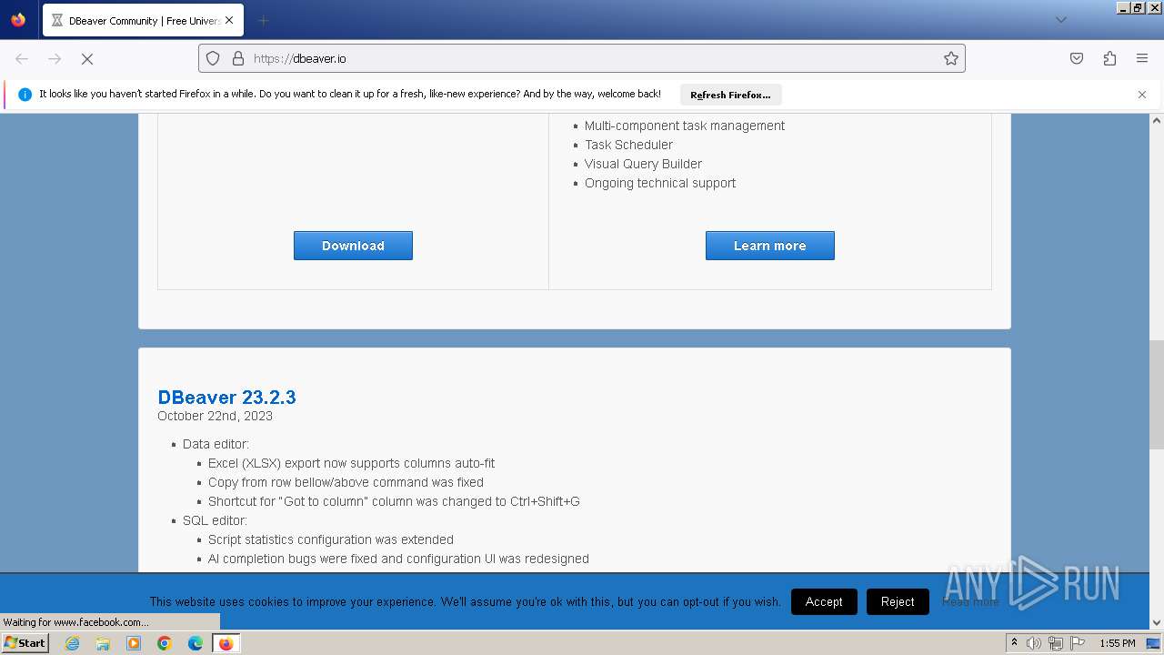This screenshot has height=655, width=1164.
Task: Show hidden system tray icons
Action: point(1014,643)
